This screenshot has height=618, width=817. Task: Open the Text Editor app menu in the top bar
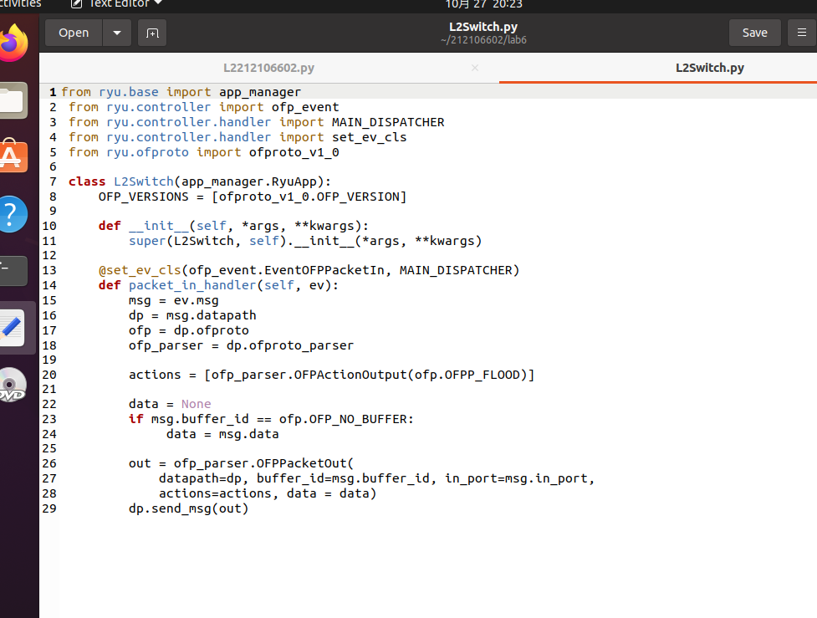pyautogui.click(x=117, y=4)
